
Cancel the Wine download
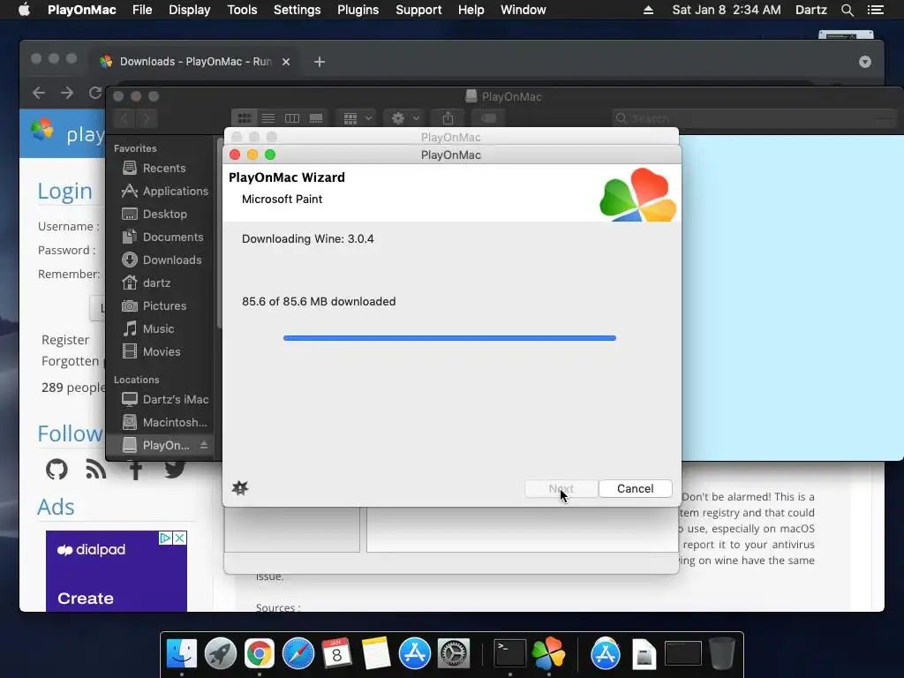point(635,488)
